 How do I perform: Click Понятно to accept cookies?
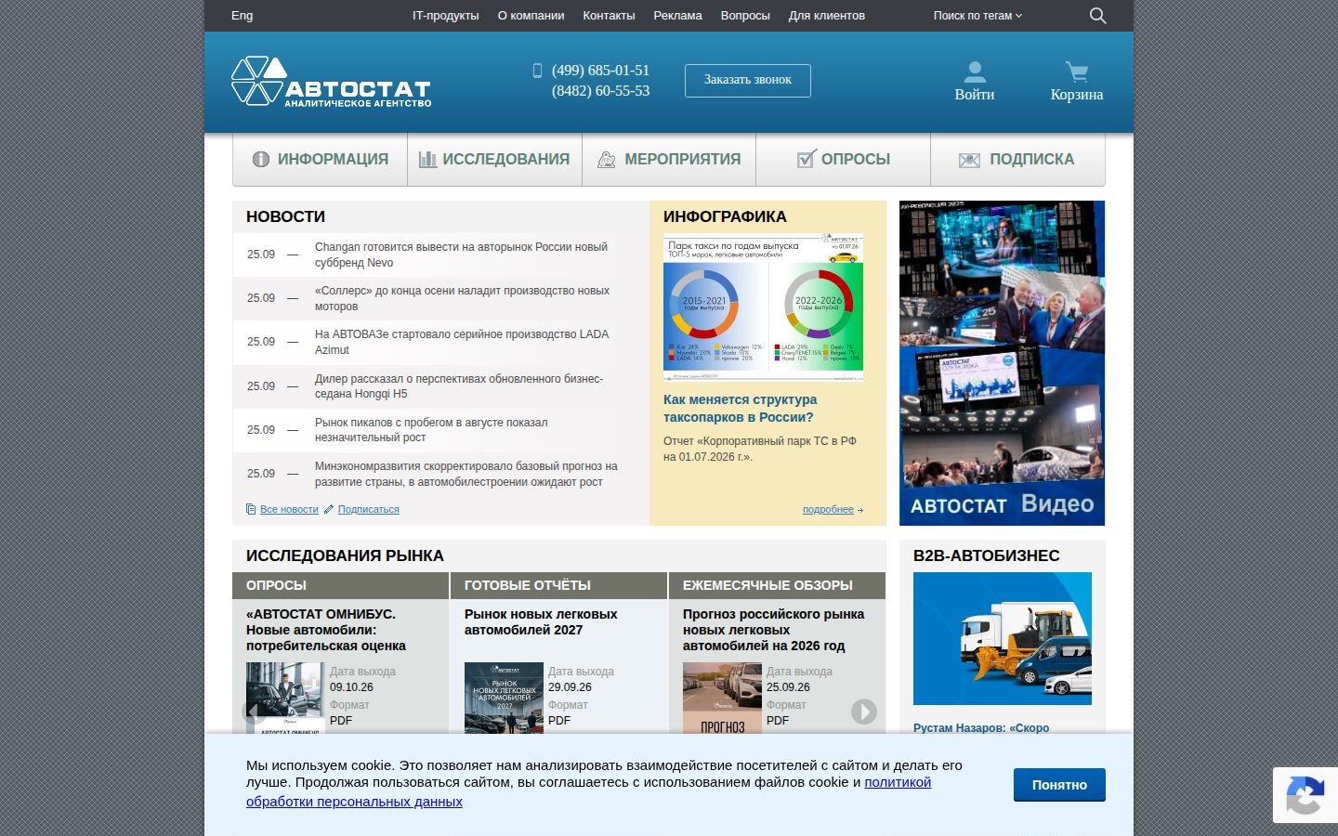tap(1059, 785)
